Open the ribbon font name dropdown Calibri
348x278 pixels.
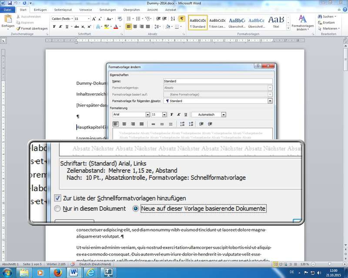[x=72, y=19]
